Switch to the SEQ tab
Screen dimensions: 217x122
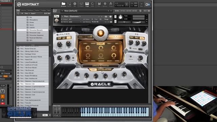pos(85,37)
